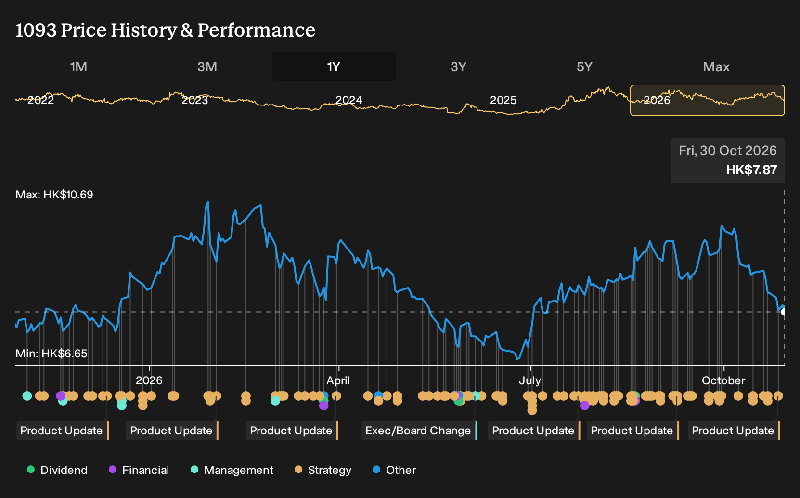Click the purple Financial dot under April label

click(323, 406)
